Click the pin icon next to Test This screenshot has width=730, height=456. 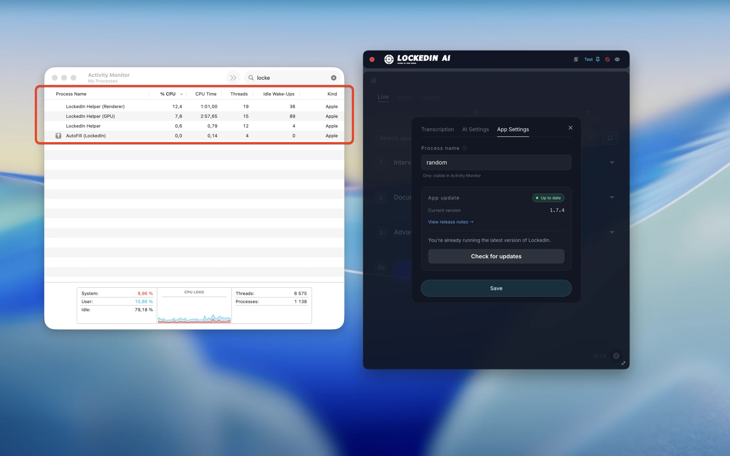tap(598, 59)
